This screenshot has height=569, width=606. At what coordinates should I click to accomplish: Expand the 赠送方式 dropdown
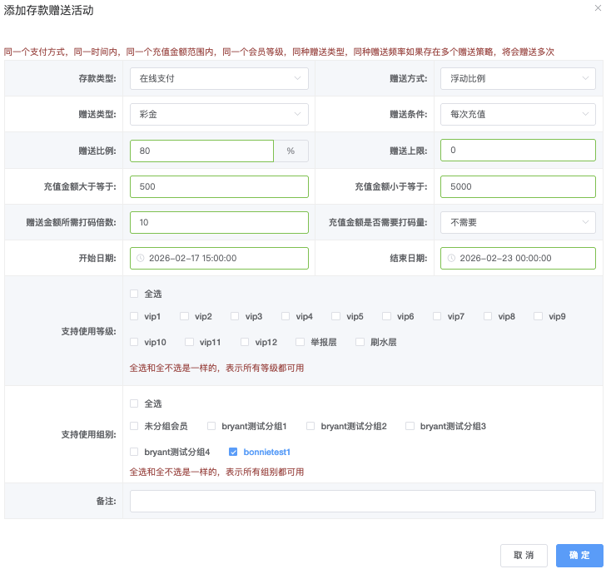coord(518,79)
